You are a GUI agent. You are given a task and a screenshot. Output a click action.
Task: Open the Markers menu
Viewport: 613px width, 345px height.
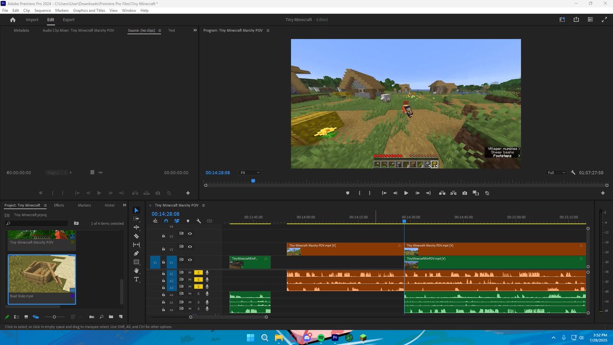point(62,10)
